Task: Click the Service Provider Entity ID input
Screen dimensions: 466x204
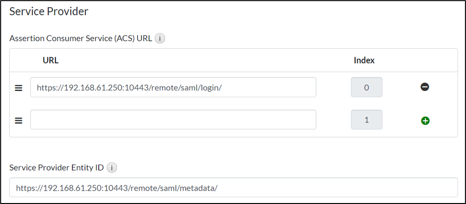Action: [x=233, y=188]
